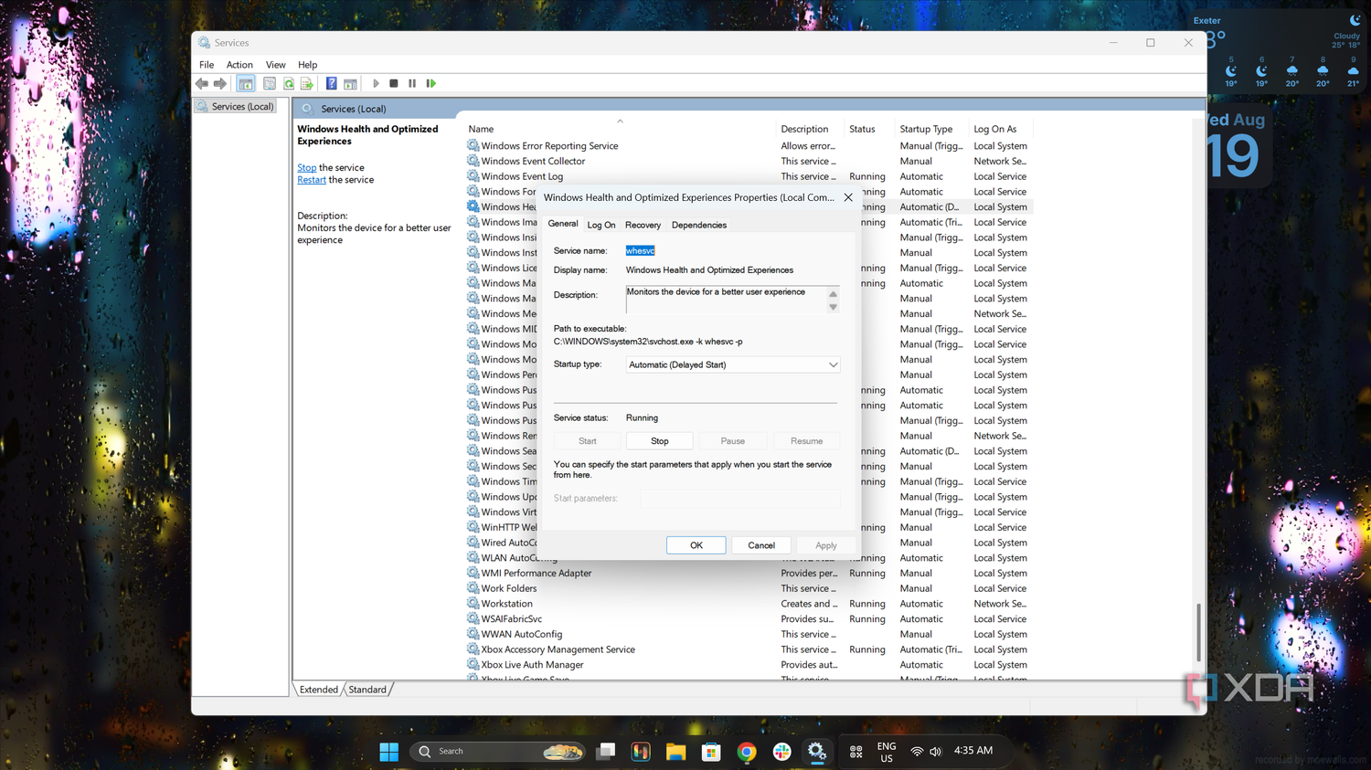Viewport: 1371px width, 770px height.
Task: Select the WSAIFabricSvc service row
Action: [749, 619]
